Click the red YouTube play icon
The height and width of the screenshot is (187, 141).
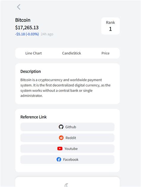(x=60, y=148)
